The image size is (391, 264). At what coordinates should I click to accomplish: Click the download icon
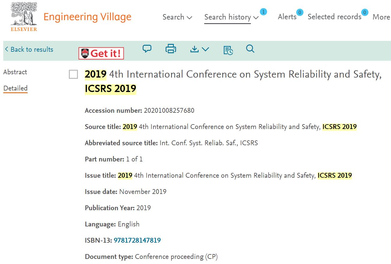pos(195,49)
